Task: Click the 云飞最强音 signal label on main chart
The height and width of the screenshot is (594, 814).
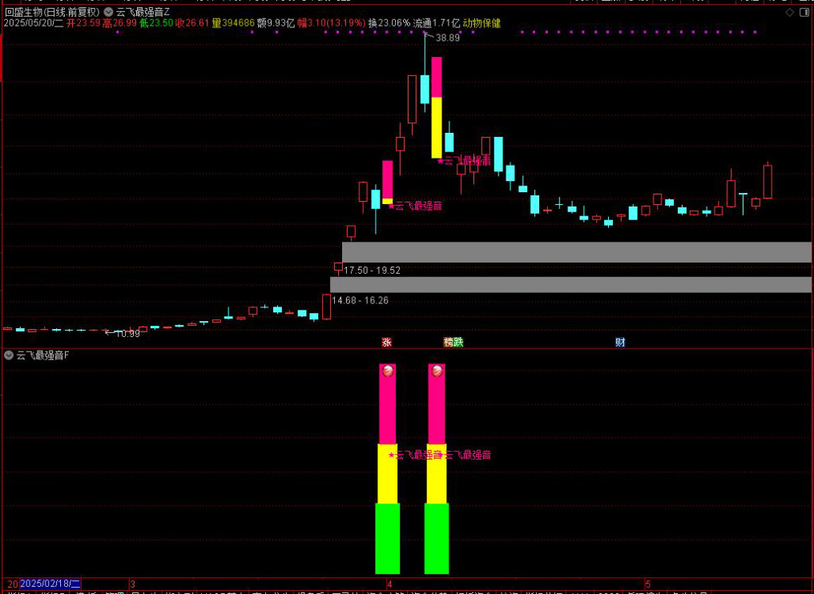Action: point(417,206)
